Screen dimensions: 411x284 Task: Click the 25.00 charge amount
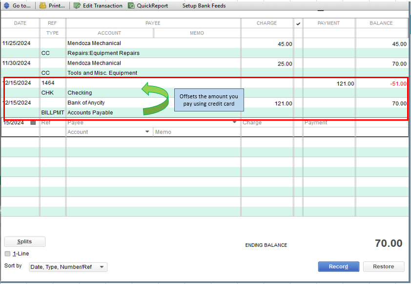pyautogui.click(x=285, y=64)
